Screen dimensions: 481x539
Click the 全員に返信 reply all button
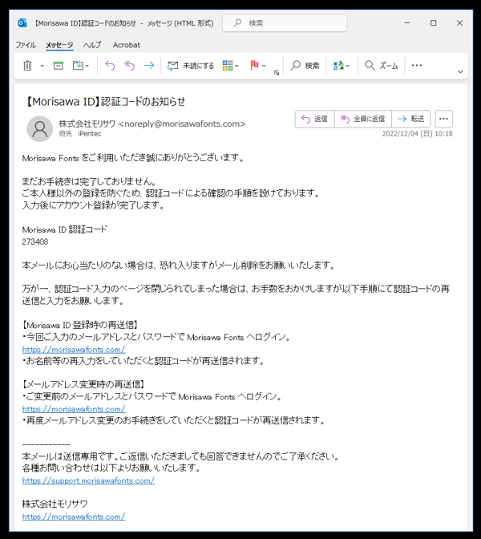click(363, 119)
